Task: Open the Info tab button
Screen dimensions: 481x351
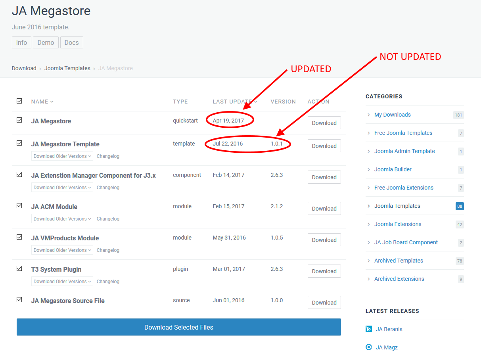Action: (21, 42)
